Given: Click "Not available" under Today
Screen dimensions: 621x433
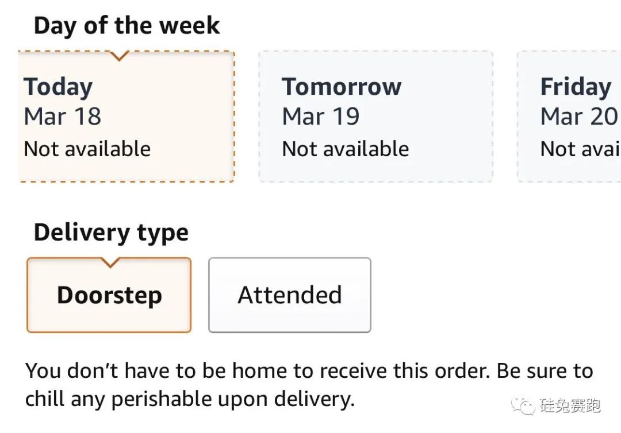Looking at the screenshot, I should 87,149.
